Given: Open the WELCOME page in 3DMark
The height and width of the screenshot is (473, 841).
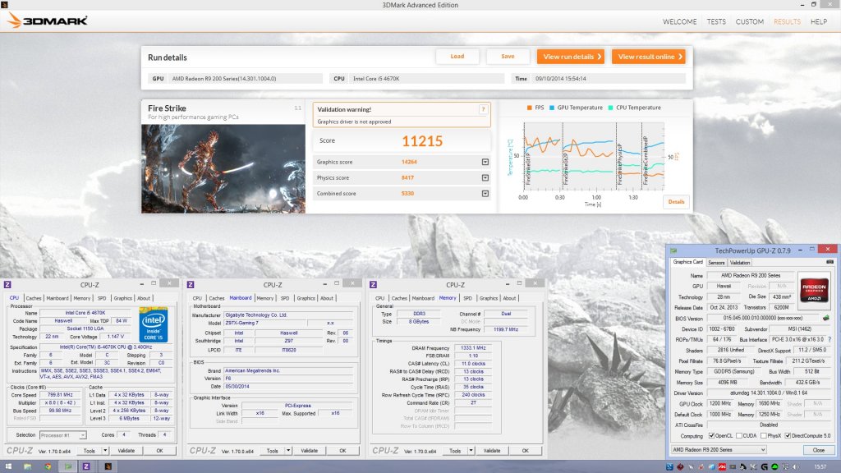Looking at the screenshot, I should click(679, 21).
